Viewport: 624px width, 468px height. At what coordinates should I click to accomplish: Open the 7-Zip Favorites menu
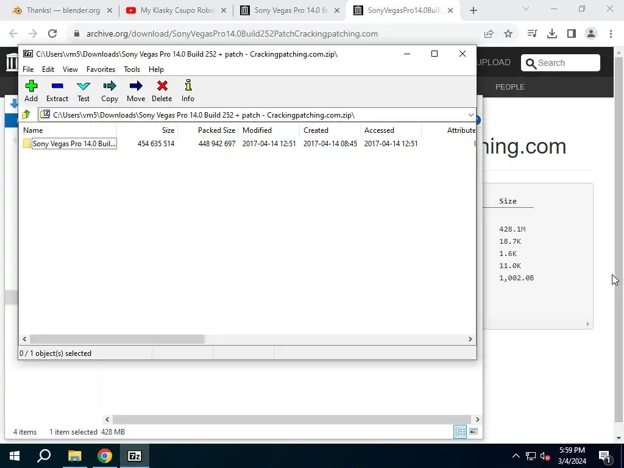(101, 69)
